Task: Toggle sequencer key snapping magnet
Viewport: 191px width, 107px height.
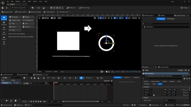Action: pos(81,78)
